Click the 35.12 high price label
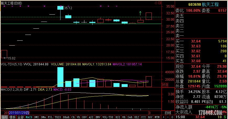The height and width of the screenshot is (119, 228). click(68, 8)
